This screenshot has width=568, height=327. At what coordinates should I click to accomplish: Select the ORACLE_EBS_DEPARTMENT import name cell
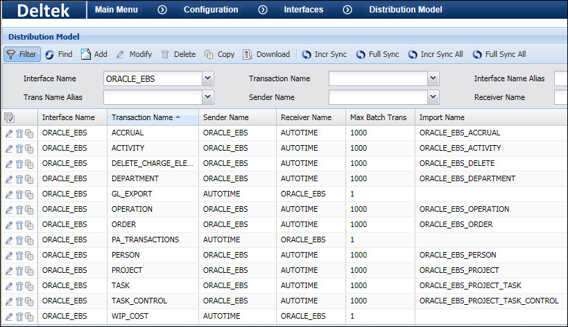(467, 178)
